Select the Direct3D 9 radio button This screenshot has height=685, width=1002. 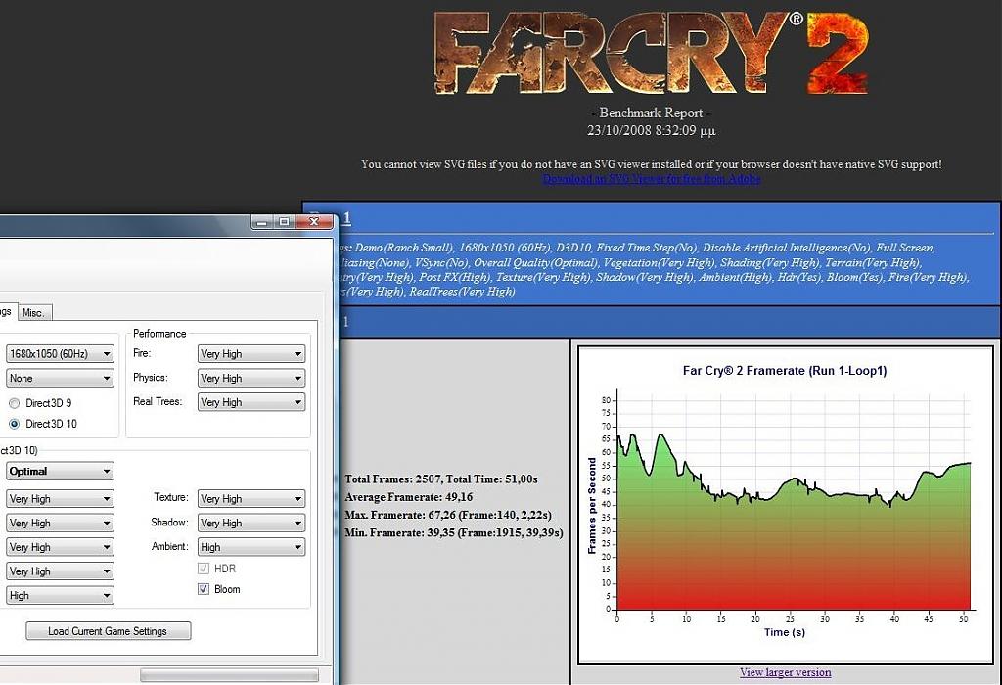[14, 403]
